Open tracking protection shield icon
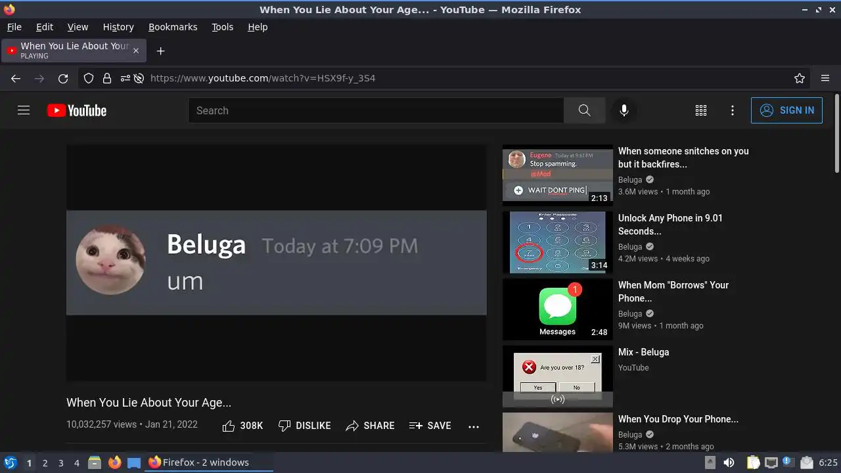 click(x=89, y=78)
